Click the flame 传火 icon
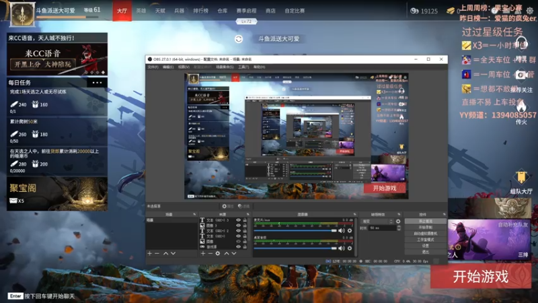The width and height of the screenshot is (538, 303). coord(521,108)
